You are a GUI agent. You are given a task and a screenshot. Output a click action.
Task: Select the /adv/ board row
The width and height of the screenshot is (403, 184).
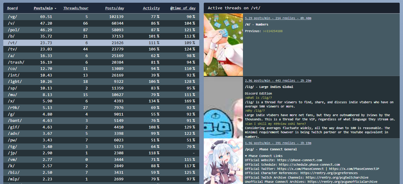pos(101,134)
